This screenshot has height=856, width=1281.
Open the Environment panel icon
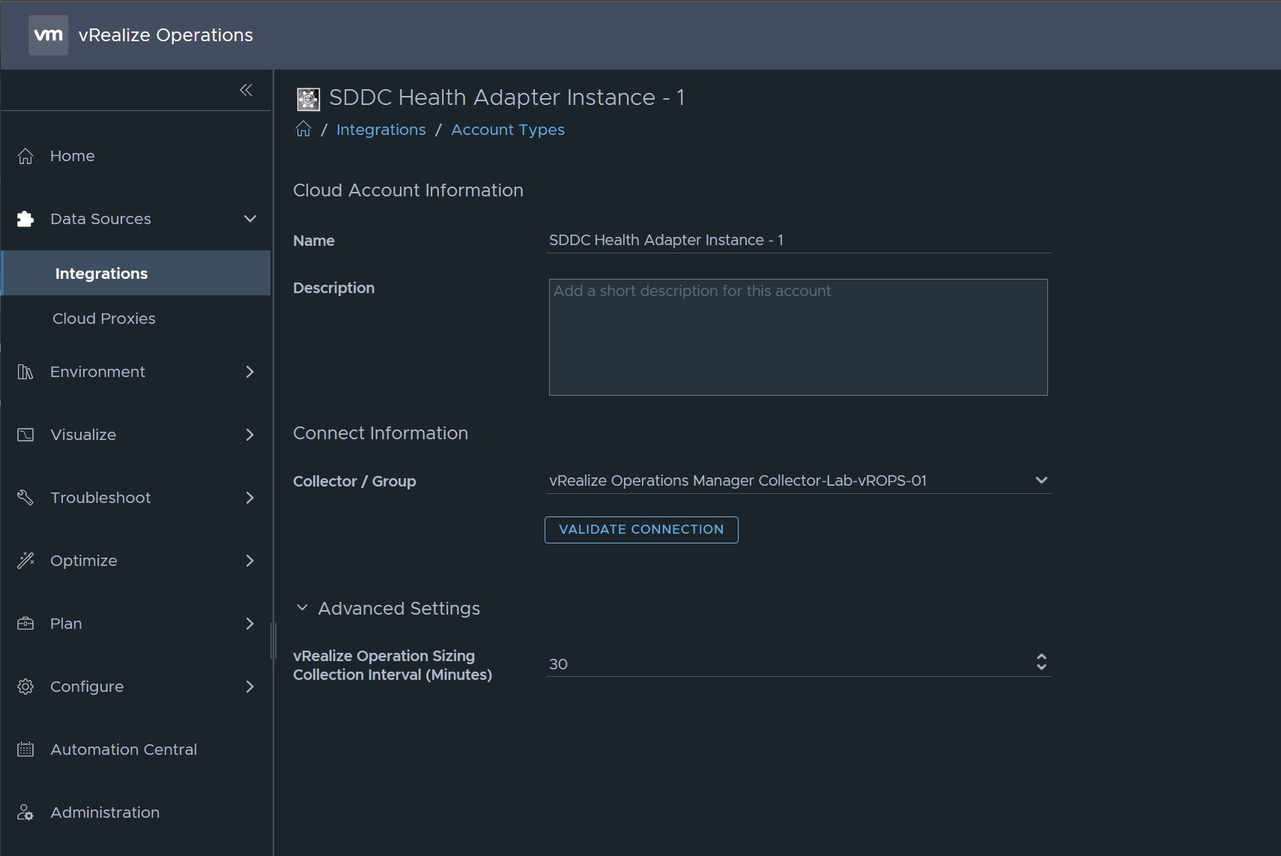tap(25, 372)
